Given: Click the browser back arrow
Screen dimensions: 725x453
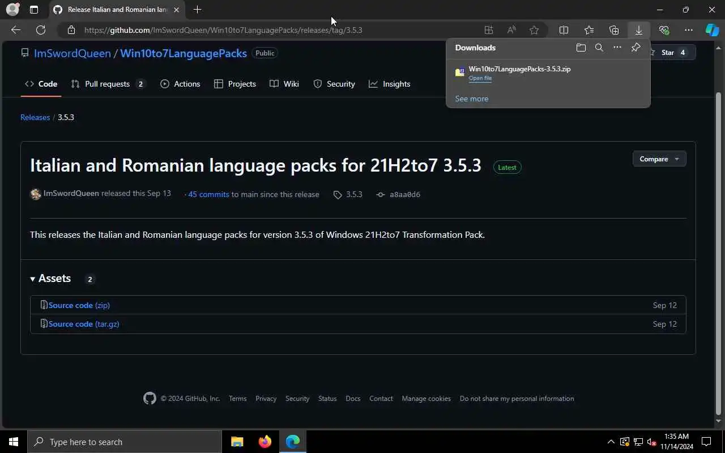Looking at the screenshot, I should click(16, 30).
